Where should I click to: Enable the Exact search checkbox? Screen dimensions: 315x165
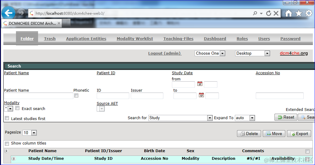click(x=17, y=108)
